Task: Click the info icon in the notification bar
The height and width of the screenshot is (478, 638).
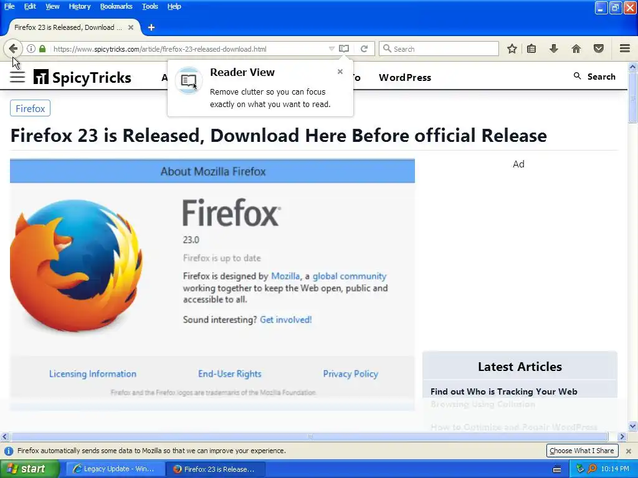Action: 9,451
